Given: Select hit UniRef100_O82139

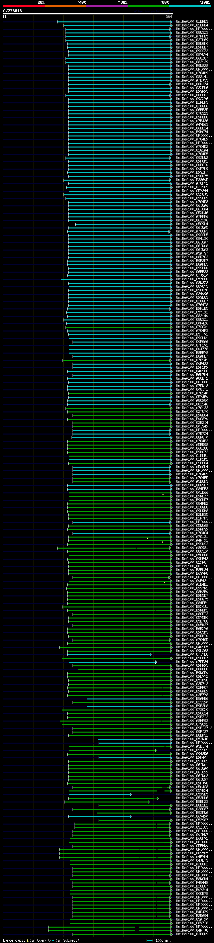Looking at the screenshot, I should coord(192,62).
